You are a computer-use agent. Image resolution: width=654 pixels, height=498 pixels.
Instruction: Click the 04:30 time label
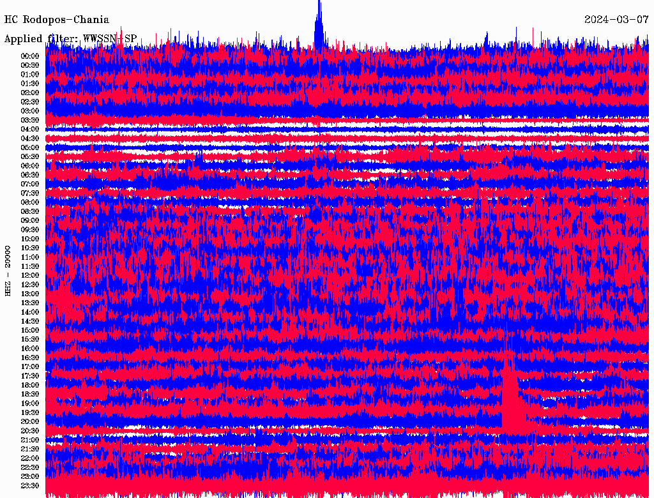30,139
